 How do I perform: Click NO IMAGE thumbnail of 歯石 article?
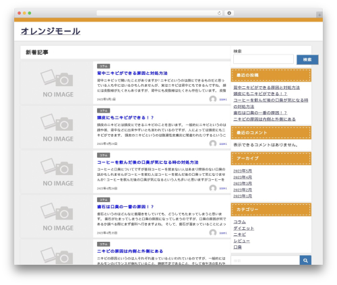(57, 216)
